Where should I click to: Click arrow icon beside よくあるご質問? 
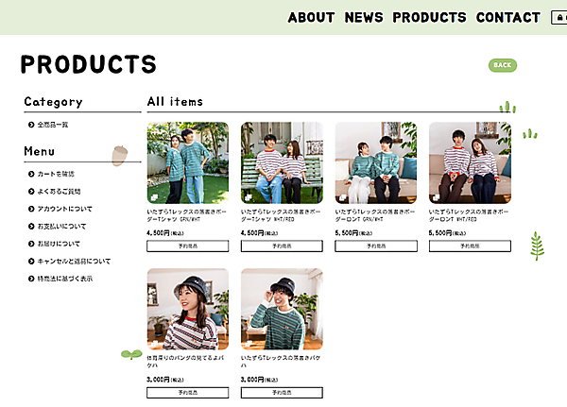coord(31,191)
